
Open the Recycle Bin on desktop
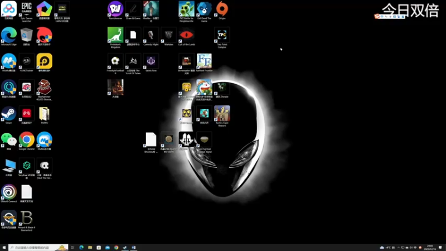[26, 36]
